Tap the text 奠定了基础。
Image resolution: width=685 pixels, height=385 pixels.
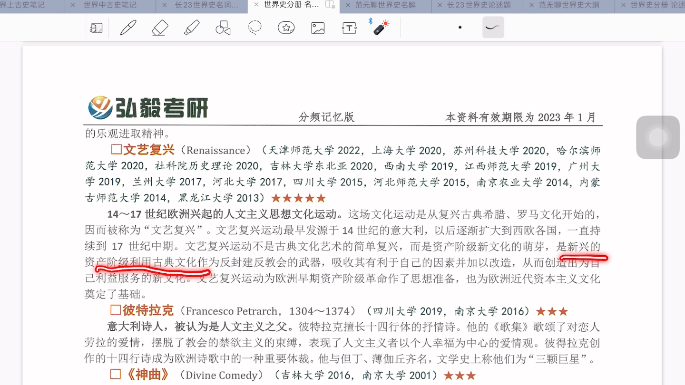pyautogui.click(x=116, y=295)
